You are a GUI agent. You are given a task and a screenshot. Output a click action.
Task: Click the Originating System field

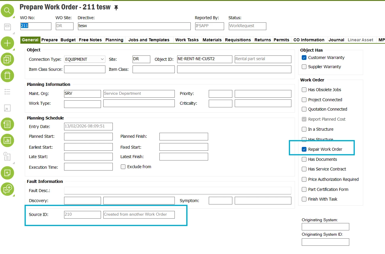pos(325,227)
